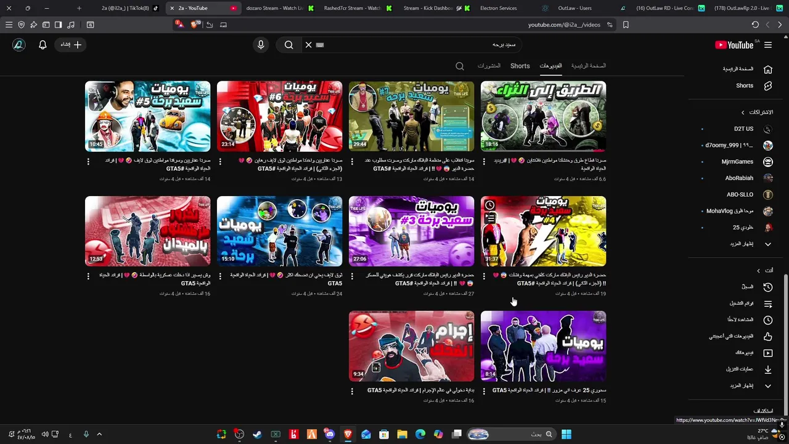
Task: Open Watch Later in the sidebar
Action: click(x=750, y=319)
